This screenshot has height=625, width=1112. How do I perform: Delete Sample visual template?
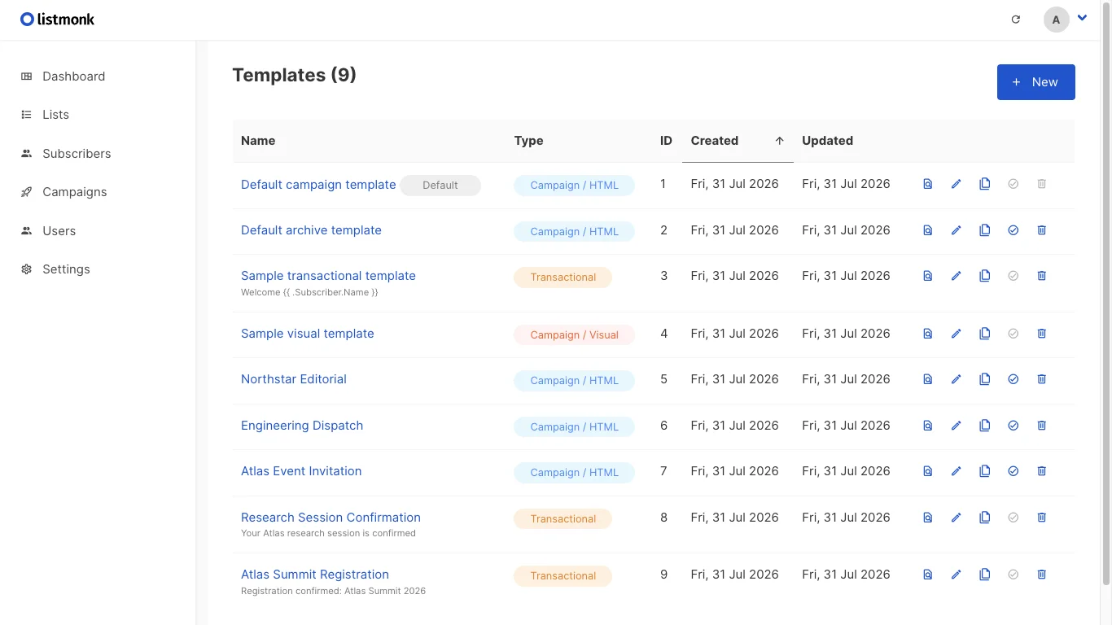pos(1042,334)
